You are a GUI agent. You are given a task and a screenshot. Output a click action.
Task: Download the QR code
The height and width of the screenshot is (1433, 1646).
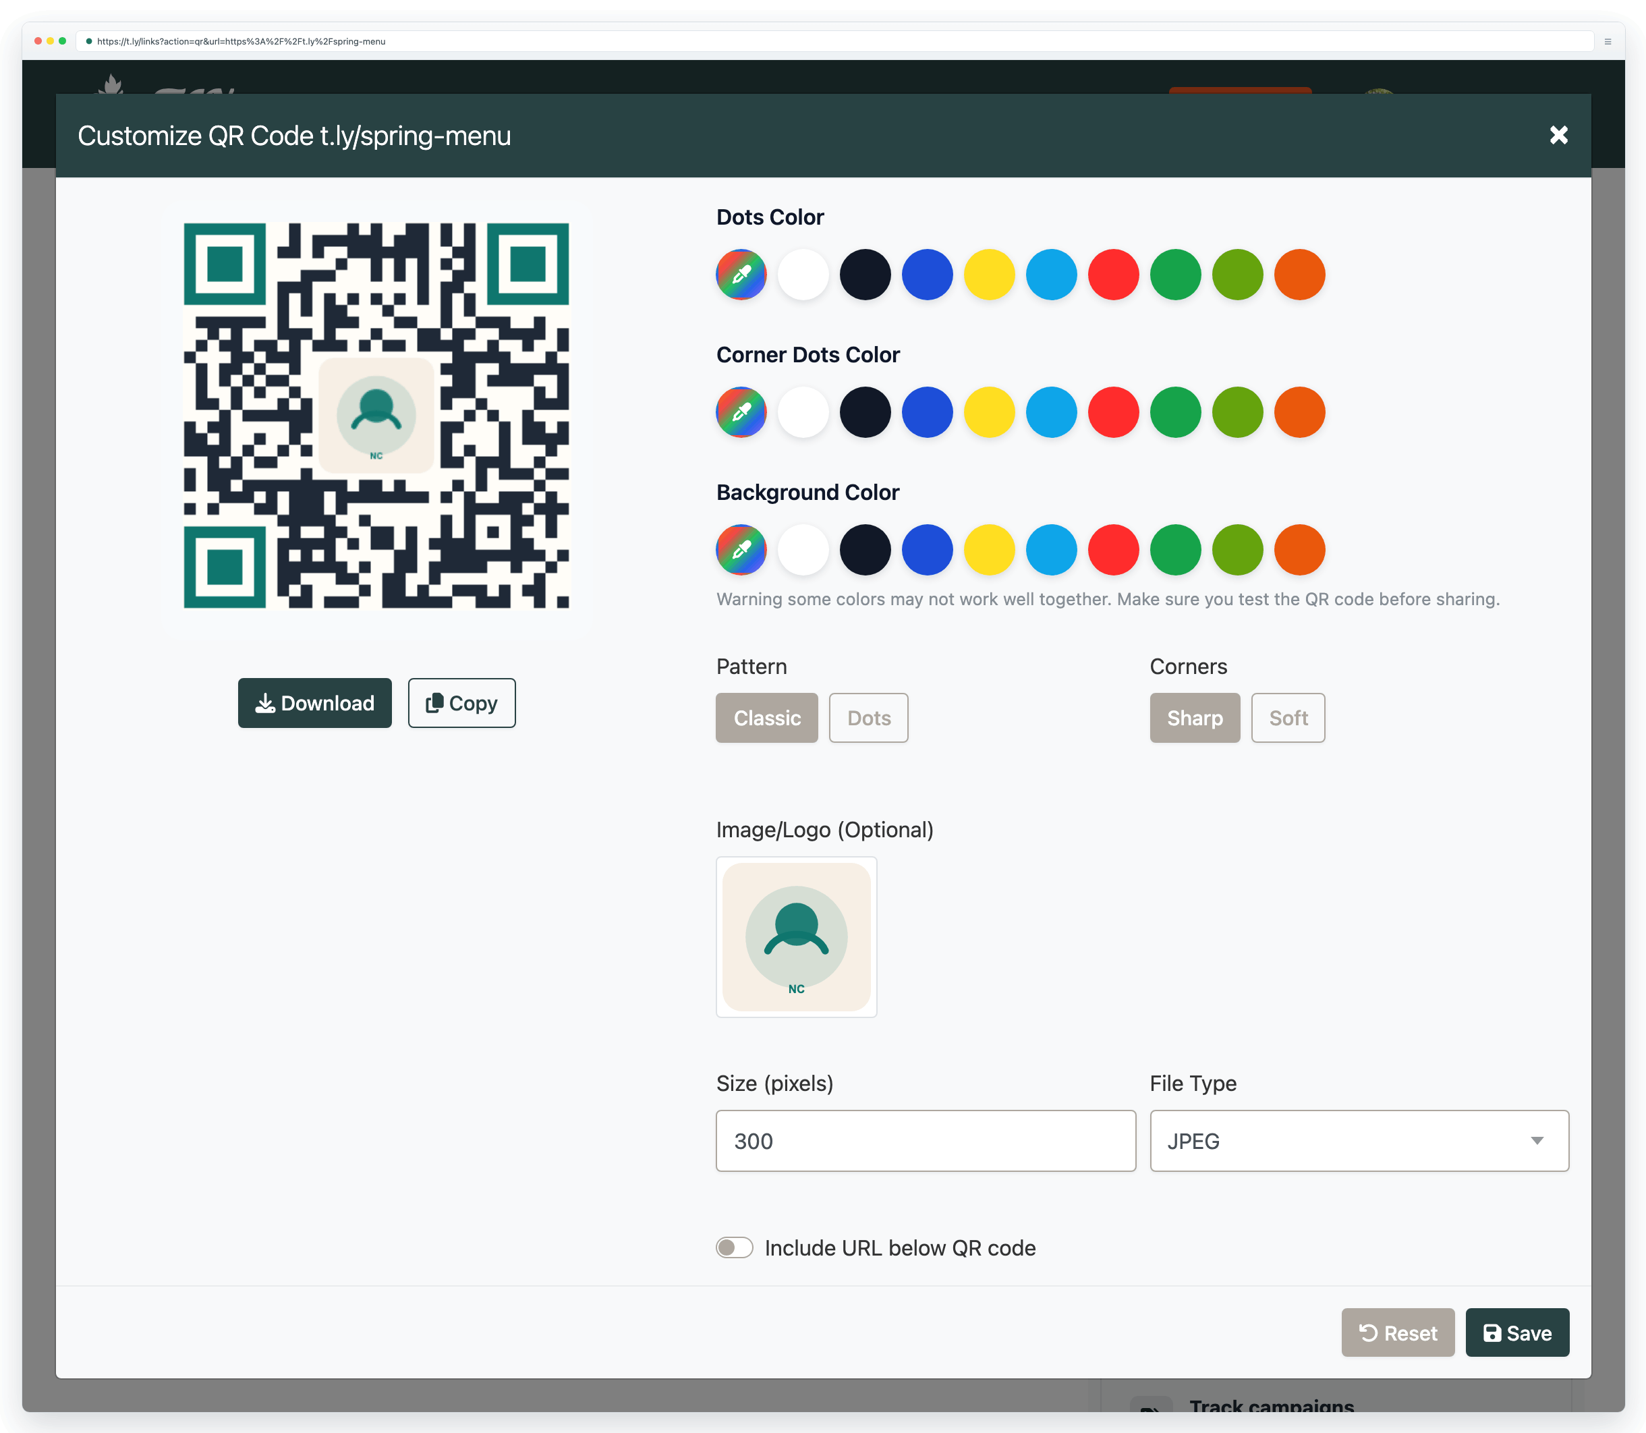click(315, 703)
